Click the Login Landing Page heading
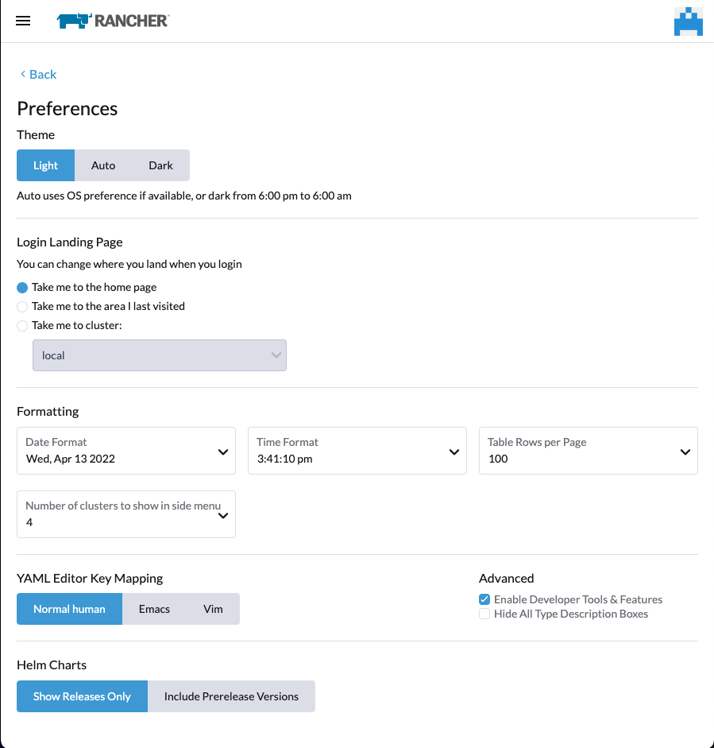714x748 pixels. (x=70, y=242)
